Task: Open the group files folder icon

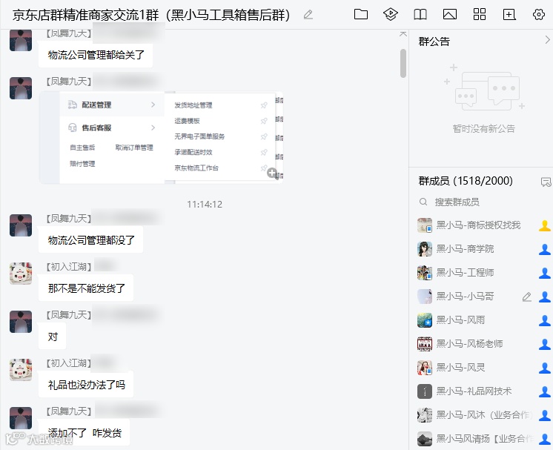Action: pyautogui.click(x=361, y=15)
